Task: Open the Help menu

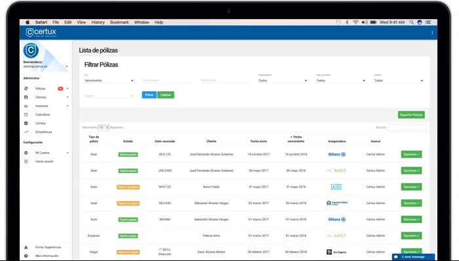Action: (159, 22)
